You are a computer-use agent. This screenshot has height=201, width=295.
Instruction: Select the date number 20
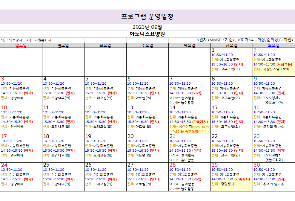click(x=130, y=136)
